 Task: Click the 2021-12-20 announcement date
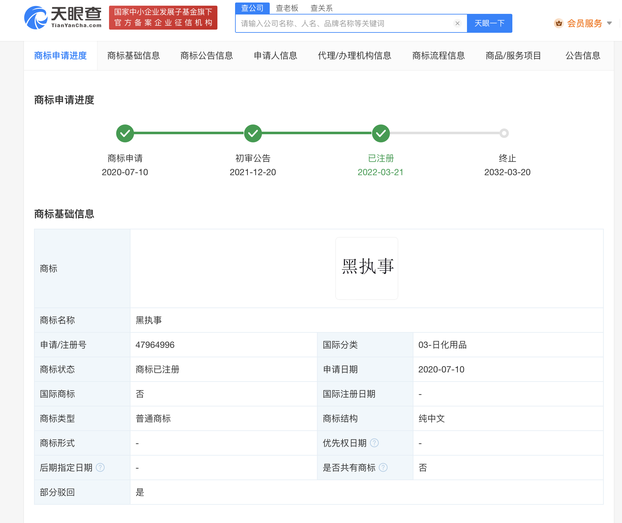point(253,172)
